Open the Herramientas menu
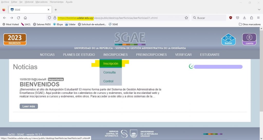This screenshot has height=140, width=263. 57,2
